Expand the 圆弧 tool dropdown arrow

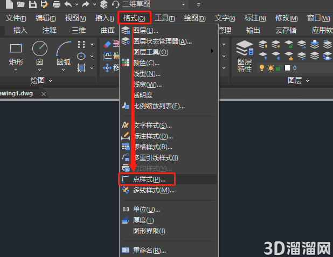pyautogui.click(x=63, y=70)
